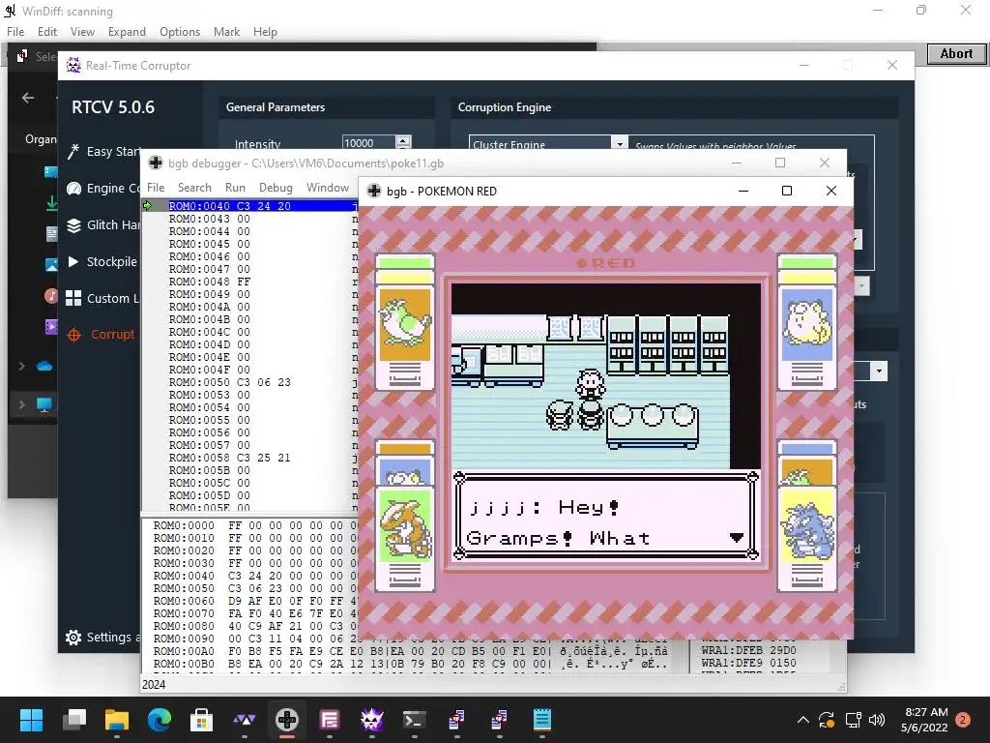
Task: Select disassembly row ROM0:0050 C3 06 23
Action: point(250,382)
